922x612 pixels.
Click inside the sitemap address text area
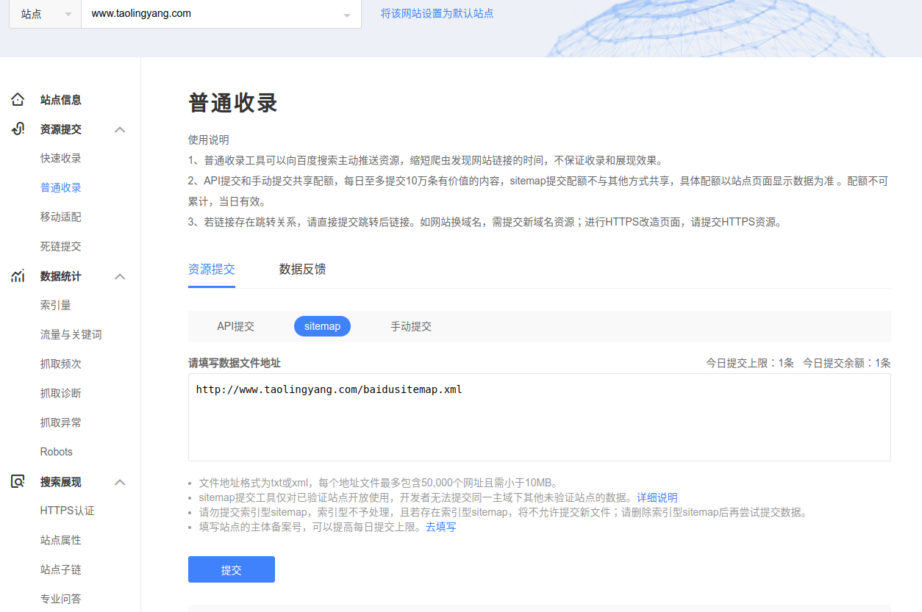tap(540, 417)
